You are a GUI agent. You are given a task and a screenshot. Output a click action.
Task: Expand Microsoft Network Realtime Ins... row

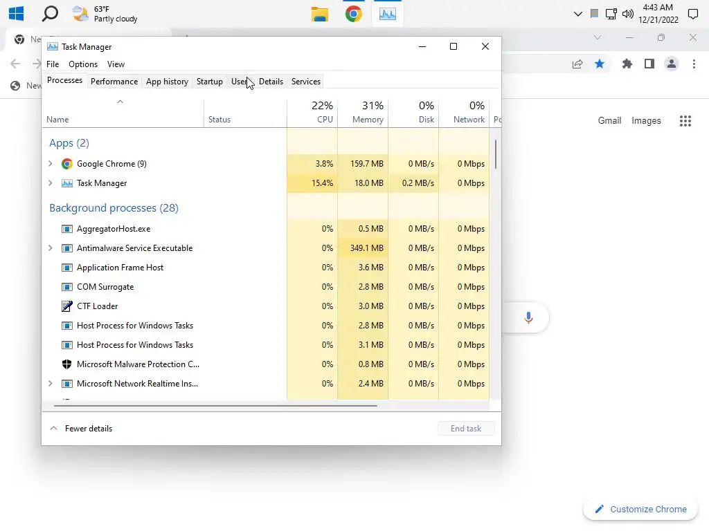[x=50, y=383]
